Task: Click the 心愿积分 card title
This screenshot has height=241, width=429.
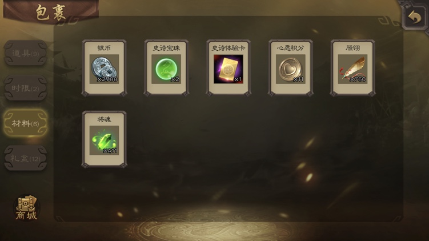Action: click(x=291, y=48)
